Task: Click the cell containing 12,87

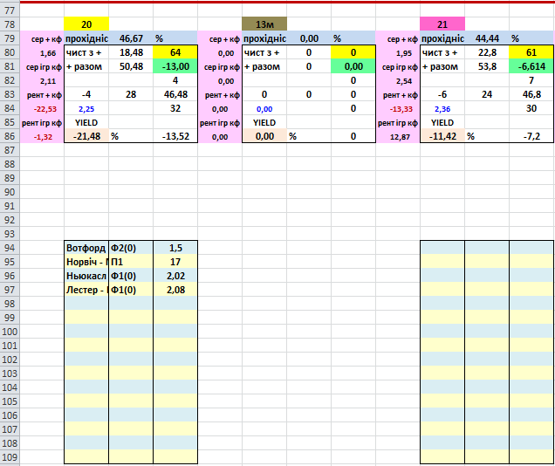Action: (398, 137)
